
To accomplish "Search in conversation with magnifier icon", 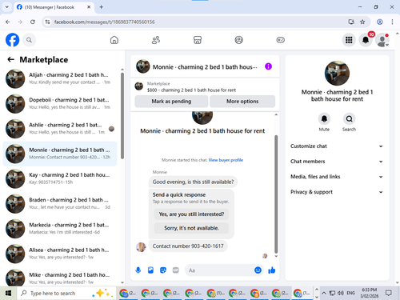I will pos(349,119).
